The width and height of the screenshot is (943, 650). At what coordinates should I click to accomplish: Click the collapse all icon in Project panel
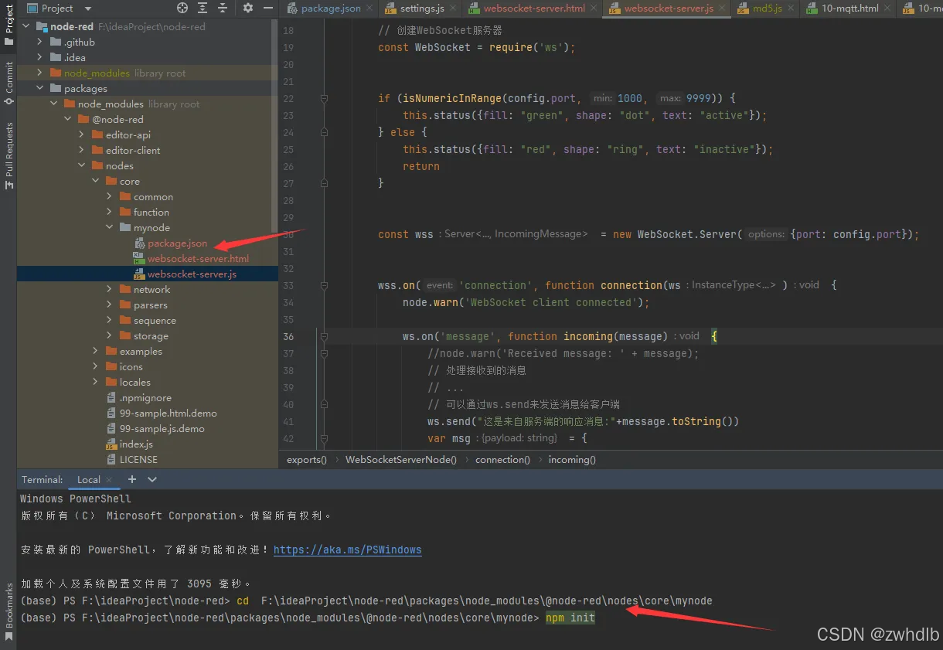223,8
